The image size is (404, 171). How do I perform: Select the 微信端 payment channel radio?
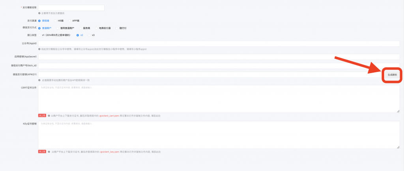39,21
